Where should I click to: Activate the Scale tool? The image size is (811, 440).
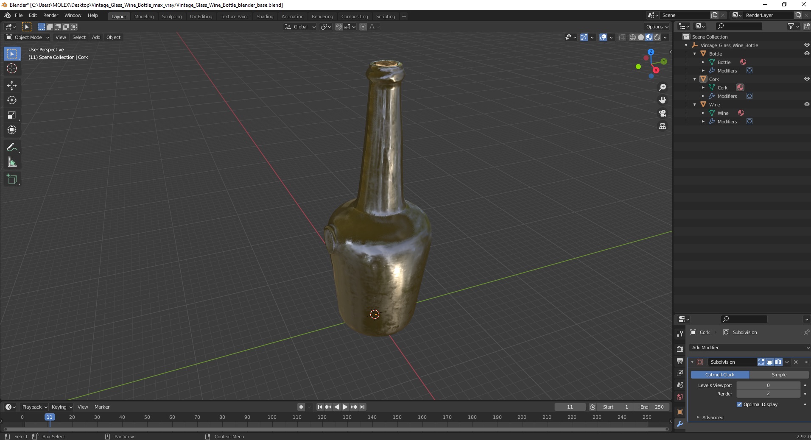tap(12, 115)
